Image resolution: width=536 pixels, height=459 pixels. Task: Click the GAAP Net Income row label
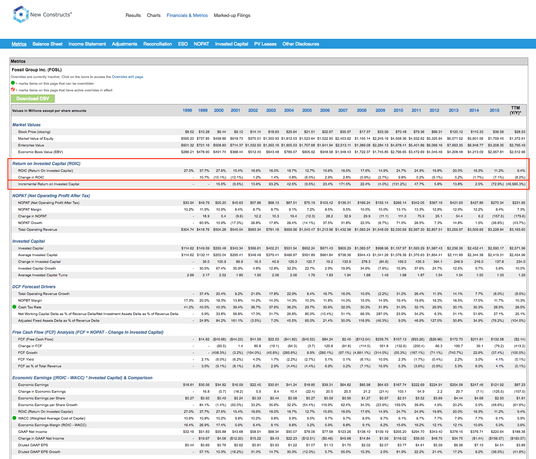pyautogui.click(x=32, y=432)
